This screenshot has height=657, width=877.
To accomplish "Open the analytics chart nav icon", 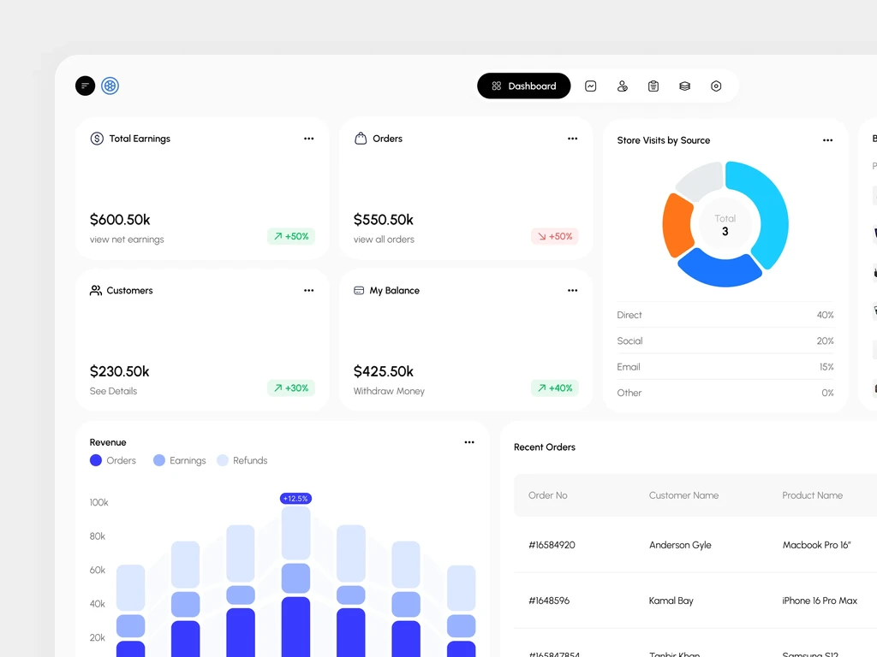I will click(591, 86).
